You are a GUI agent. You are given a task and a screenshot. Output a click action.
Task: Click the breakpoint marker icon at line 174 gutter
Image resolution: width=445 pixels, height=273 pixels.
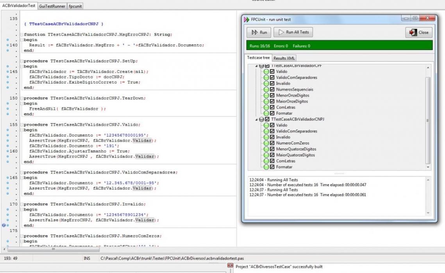(x=4, y=225)
